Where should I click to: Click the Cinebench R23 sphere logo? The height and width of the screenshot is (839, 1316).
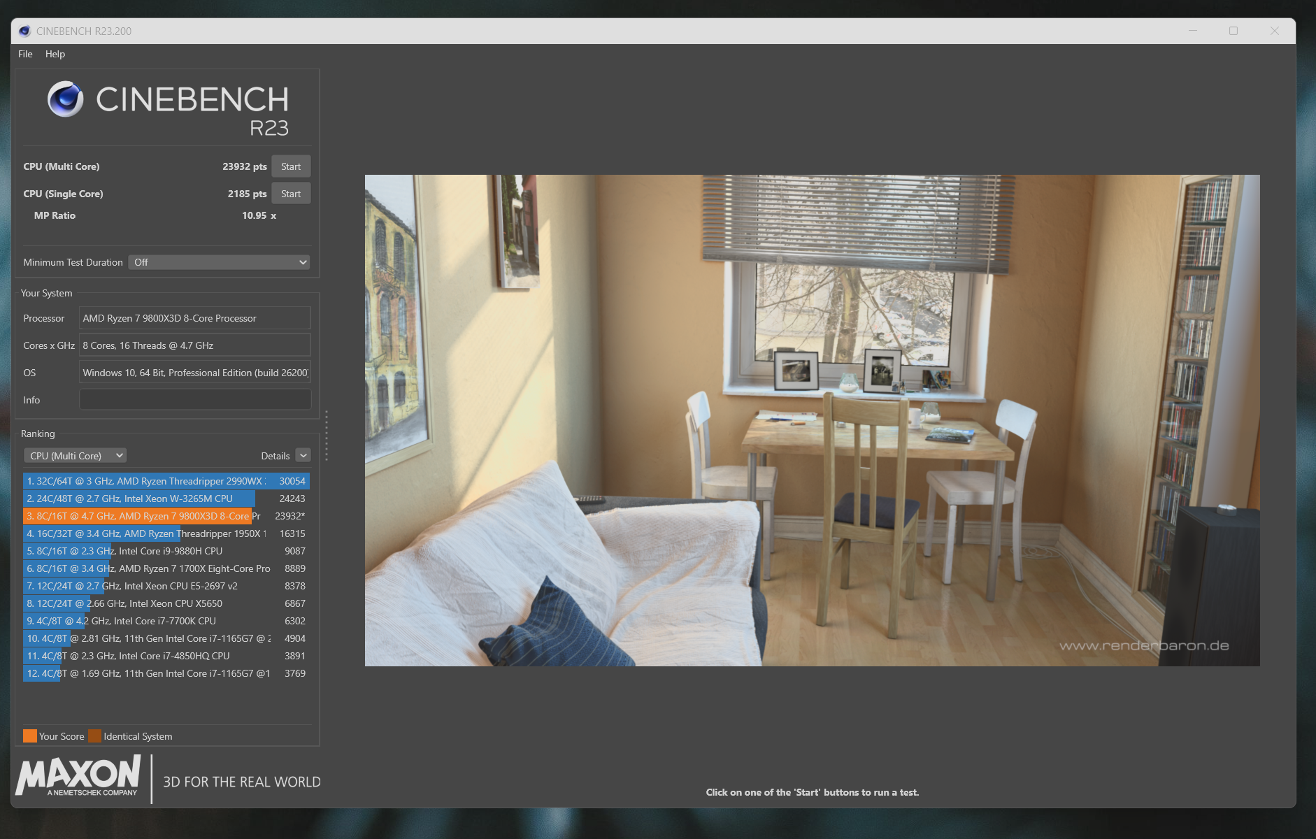point(66,99)
